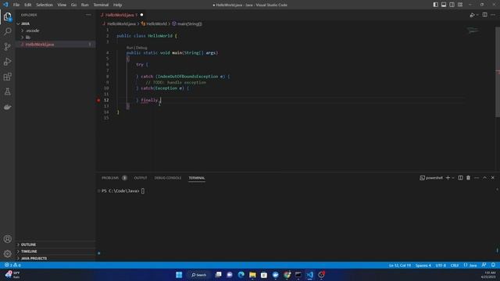Open the Extensions view
The height and width of the screenshot is (281, 500).
(7, 76)
